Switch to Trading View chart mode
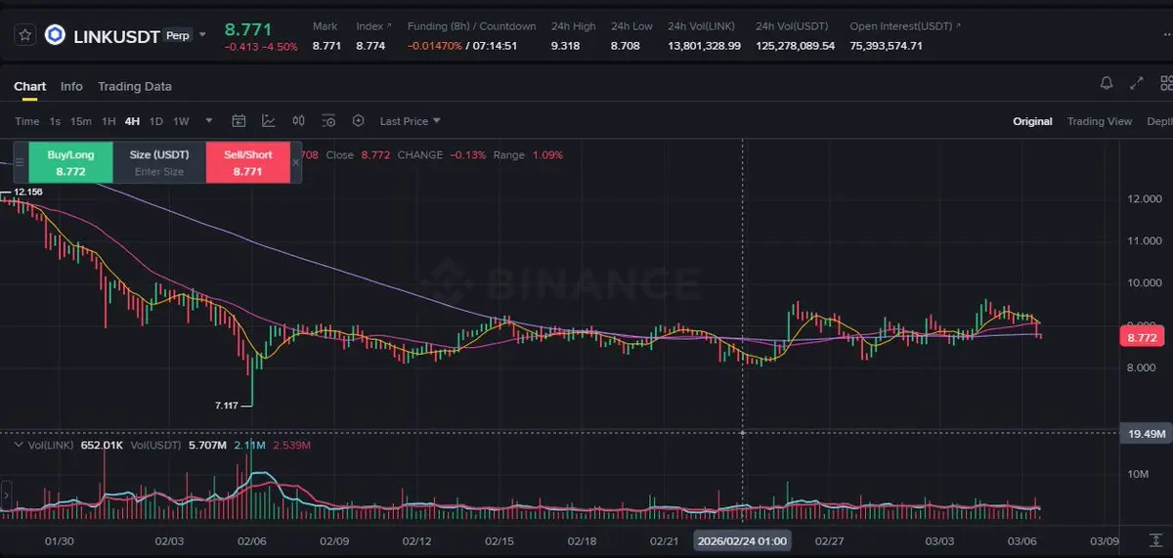 click(1099, 121)
